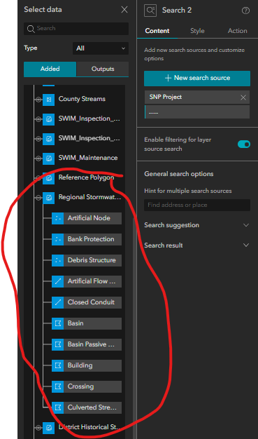Click the Crossing polygon icon
Viewport: 258px width, 439px height.
[x=58, y=386]
